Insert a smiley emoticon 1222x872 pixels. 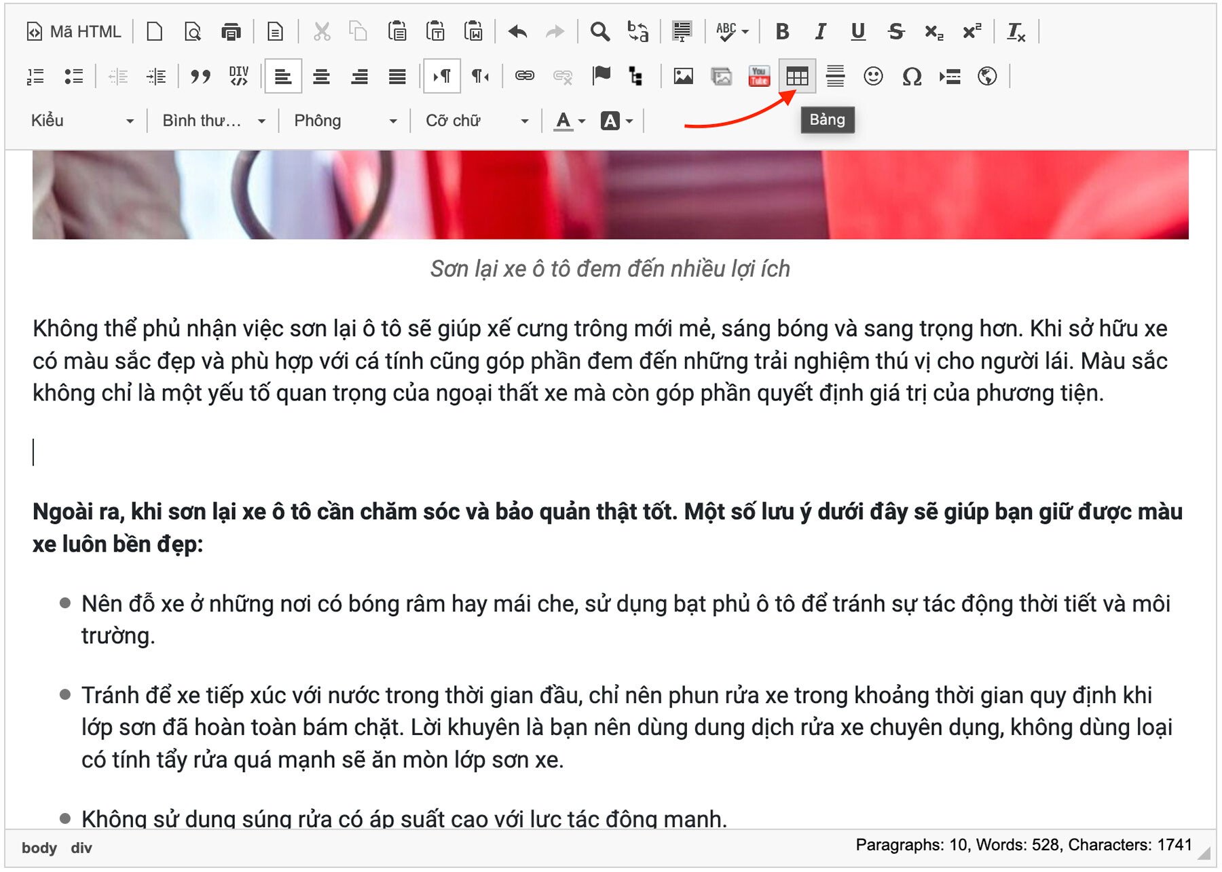point(873,77)
